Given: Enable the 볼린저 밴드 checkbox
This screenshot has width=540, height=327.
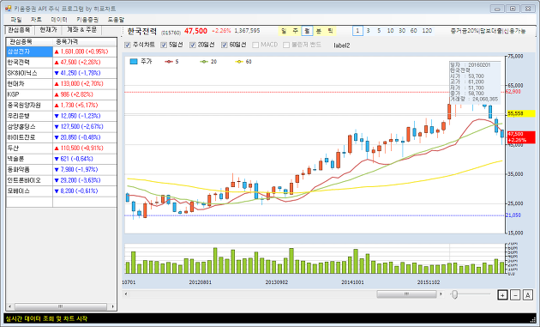Looking at the screenshot, I should pos(286,45).
